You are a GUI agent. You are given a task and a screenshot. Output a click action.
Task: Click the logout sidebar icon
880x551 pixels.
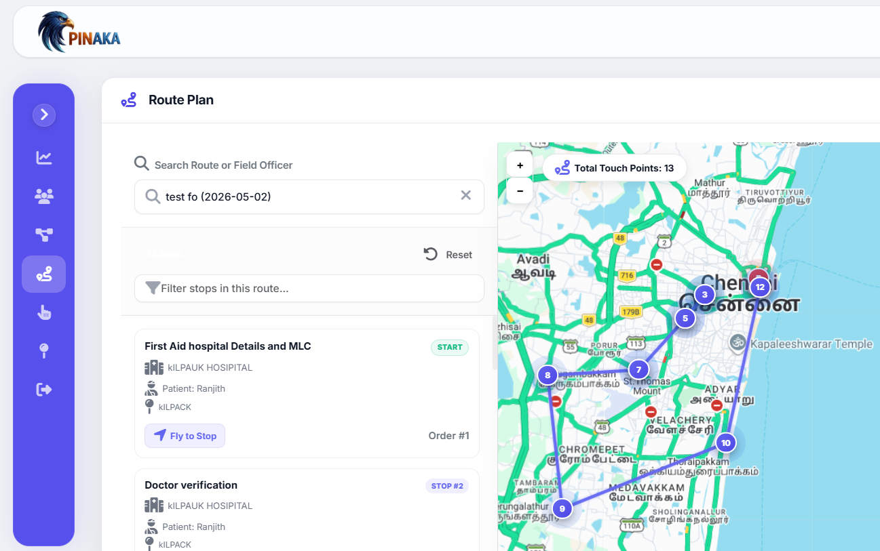tap(44, 390)
